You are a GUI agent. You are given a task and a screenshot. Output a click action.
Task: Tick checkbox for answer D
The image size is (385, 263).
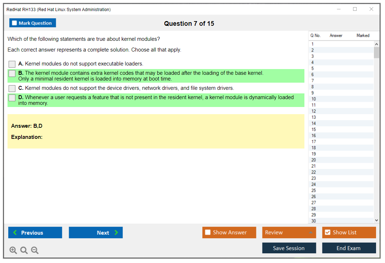click(12, 98)
